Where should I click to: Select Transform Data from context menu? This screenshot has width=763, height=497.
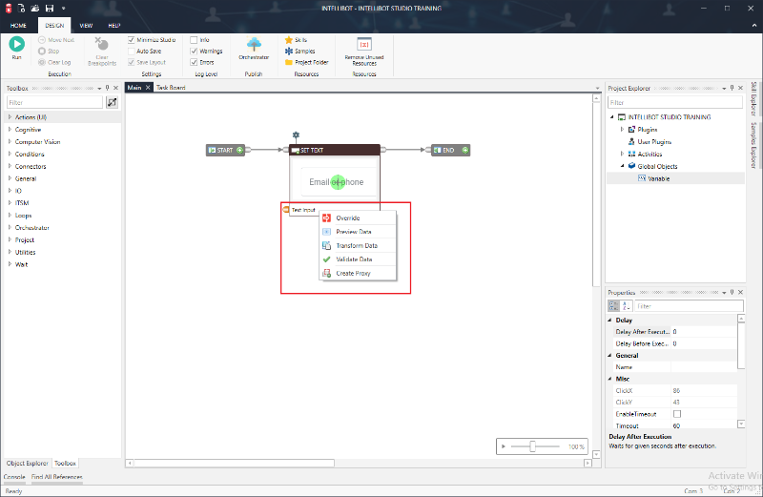pos(357,245)
